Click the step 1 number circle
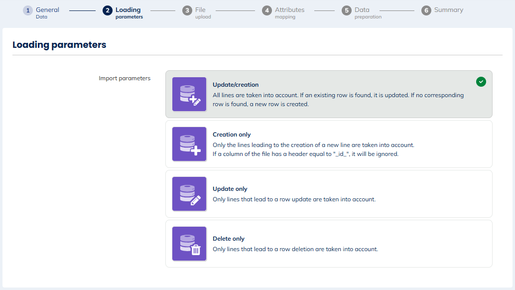Image resolution: width=515 pixels, height=290 pixels. [x=28, y=10]
